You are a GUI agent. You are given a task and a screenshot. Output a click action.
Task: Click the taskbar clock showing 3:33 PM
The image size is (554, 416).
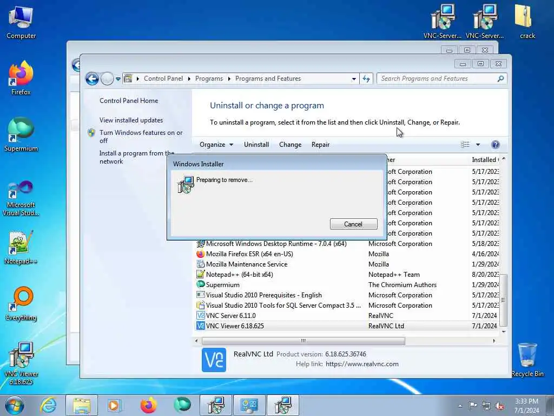tap(526, 406)
